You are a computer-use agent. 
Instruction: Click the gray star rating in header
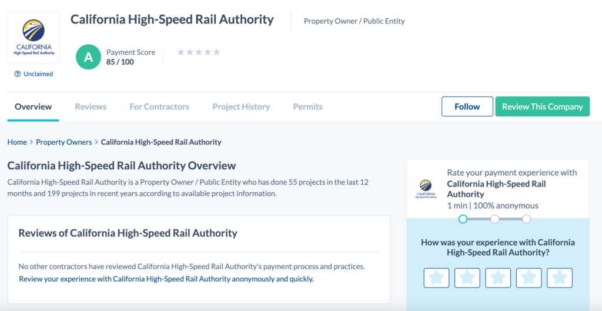pyautogui.click(x=199, y=52)
